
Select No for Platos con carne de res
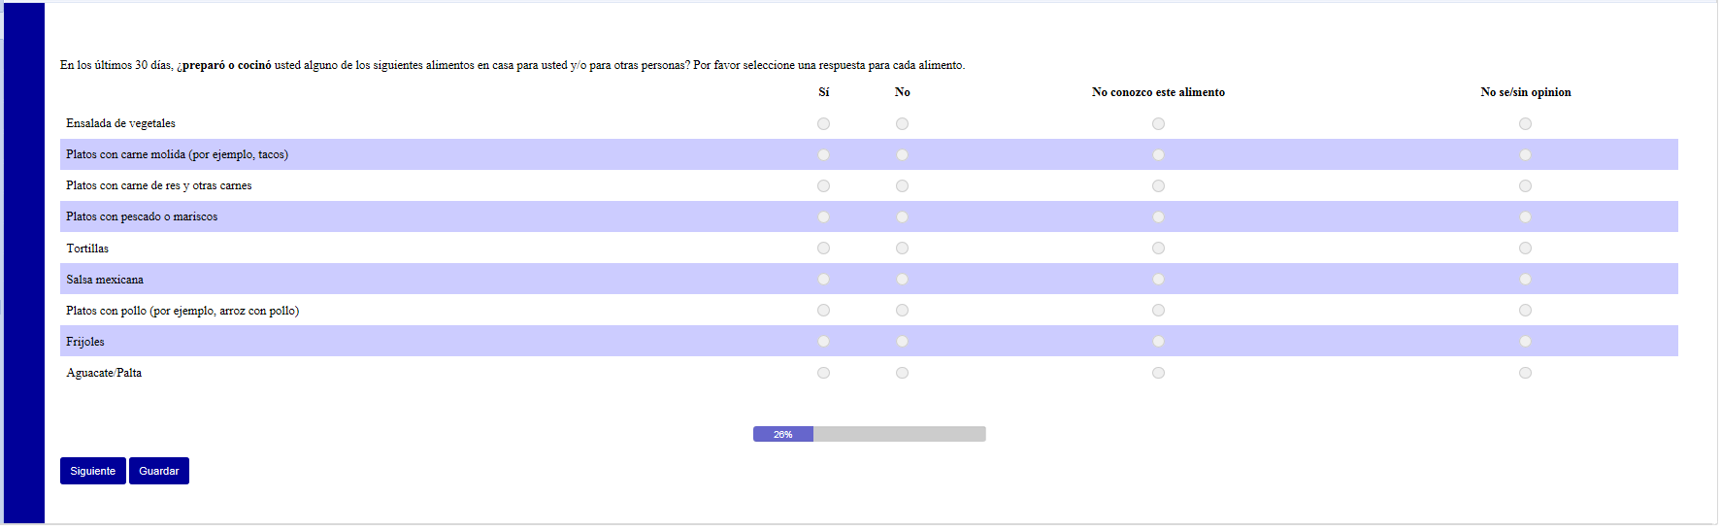pyautogui.click(x=902, y=186)
